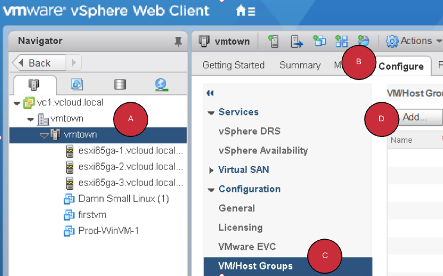Click the vCenter server icon
Viewport: 443px width, 276px height.
pos(29,103)
